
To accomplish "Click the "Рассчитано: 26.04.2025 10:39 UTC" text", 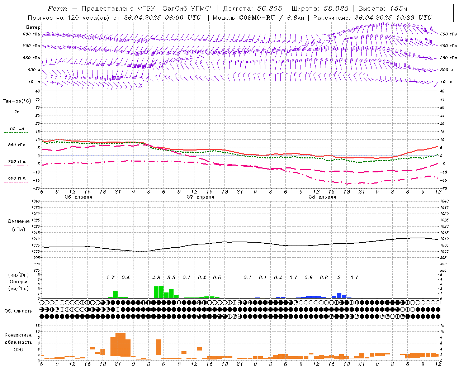I will [x=372, y=18].
